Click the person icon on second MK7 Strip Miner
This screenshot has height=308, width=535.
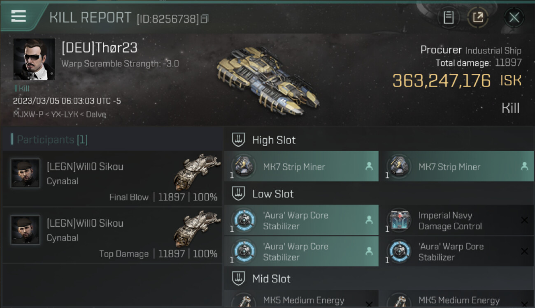[x=524, y=166]
